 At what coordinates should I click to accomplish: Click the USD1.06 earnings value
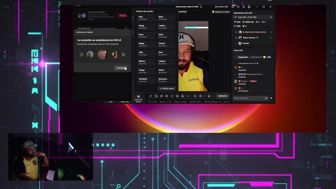pyautogui.click(x=248, y=22)
